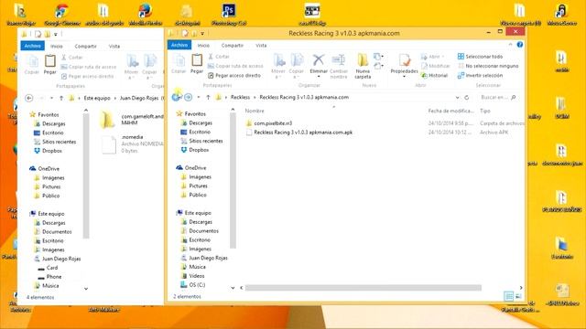Open Propiedades in Reckless Racing window ribbon
This screenshot has height=329, width=586.
404,64
